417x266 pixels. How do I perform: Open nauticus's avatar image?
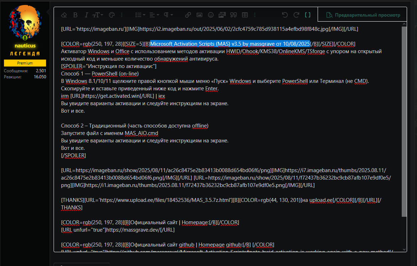[25, 23]
